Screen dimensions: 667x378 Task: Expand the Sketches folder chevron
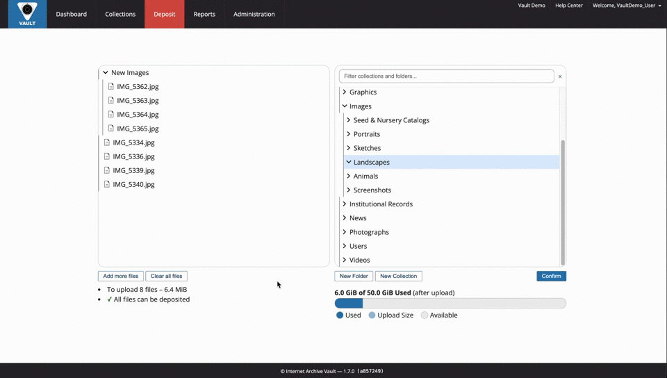pos(349,148)
